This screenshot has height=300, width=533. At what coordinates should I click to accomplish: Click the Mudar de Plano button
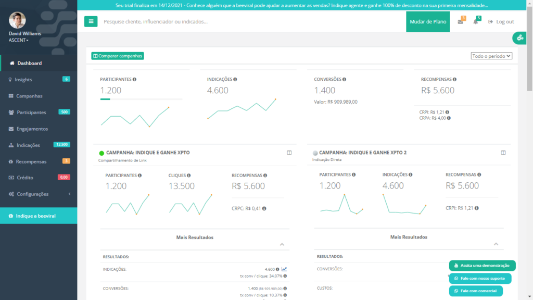coord(428,21)
